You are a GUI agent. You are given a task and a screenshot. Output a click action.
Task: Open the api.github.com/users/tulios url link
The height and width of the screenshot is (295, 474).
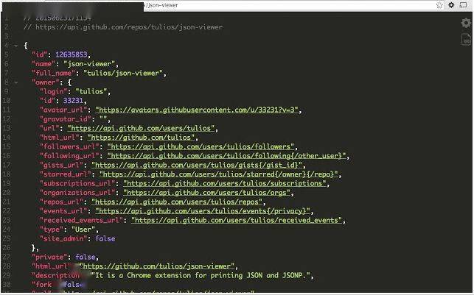coord(142,128)
